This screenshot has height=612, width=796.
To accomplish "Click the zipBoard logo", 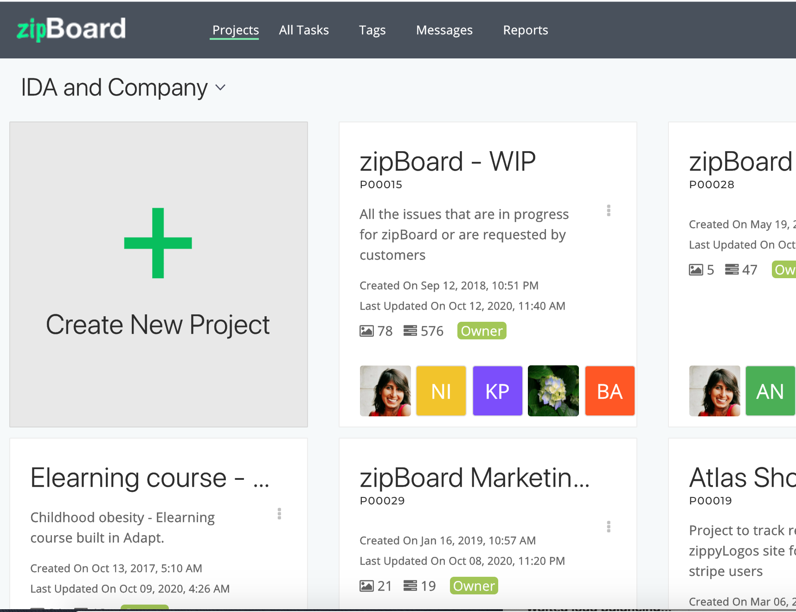I will pos(71,28).
